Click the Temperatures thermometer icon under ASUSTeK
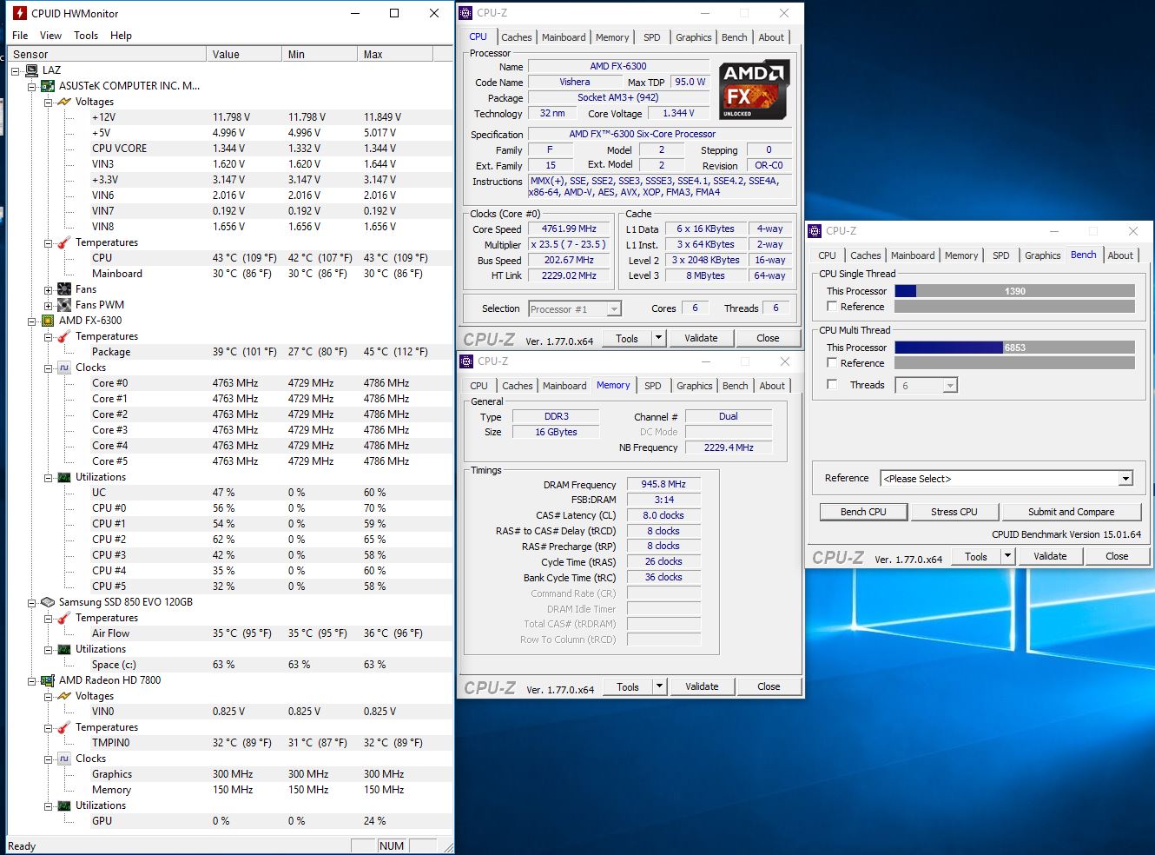Viewport: 1155px width, 855px height. (64, 242)
